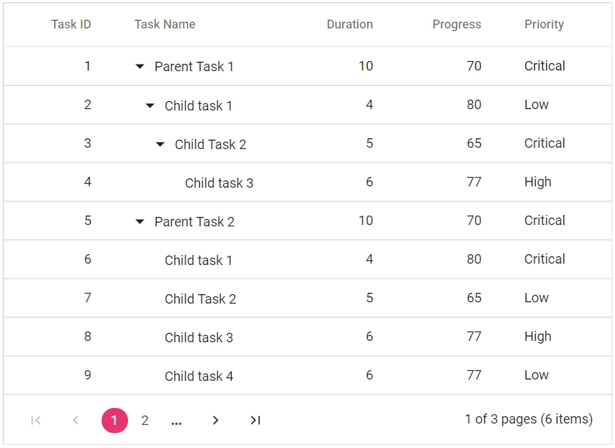The width and height of the screenshot is (615, 448).
Task: Click the Duration column header
Action: 349,24
